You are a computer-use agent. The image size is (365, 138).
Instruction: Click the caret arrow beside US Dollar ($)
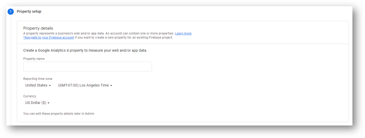[x=48, y=103]
